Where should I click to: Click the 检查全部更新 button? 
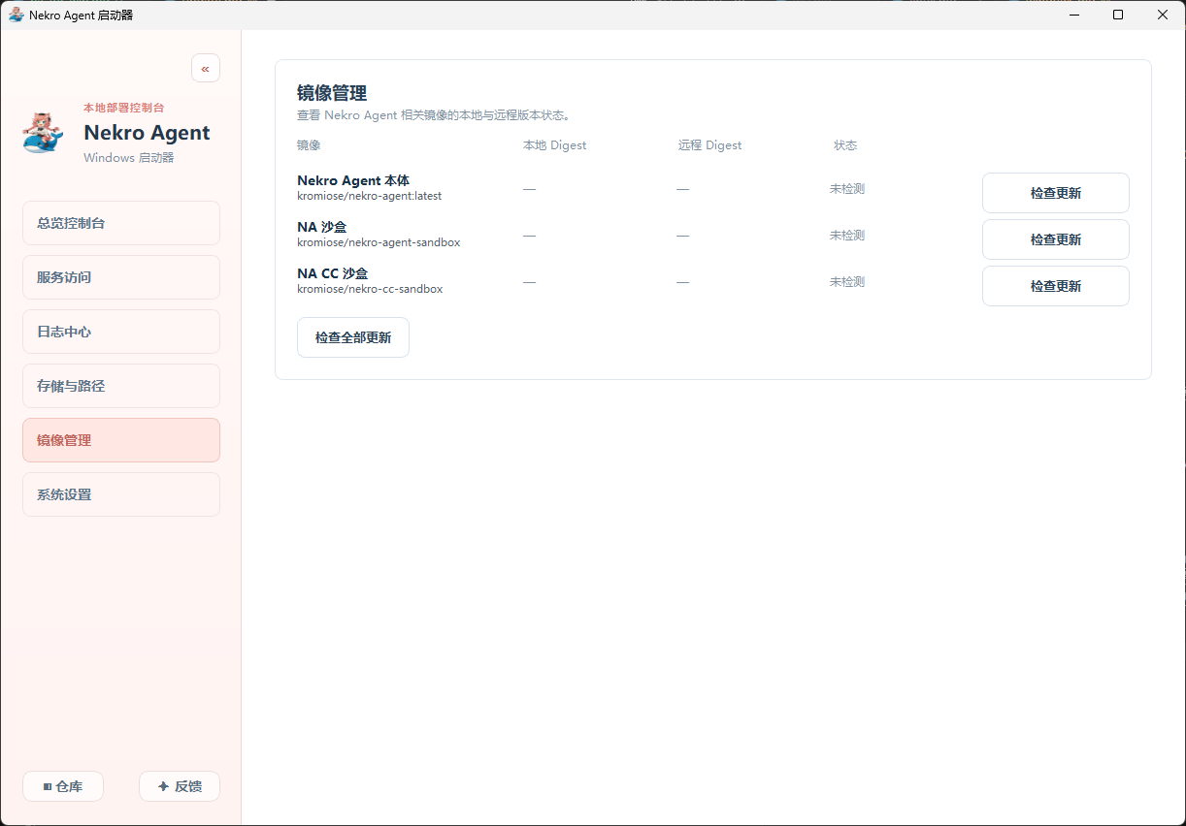coord(353,337)
